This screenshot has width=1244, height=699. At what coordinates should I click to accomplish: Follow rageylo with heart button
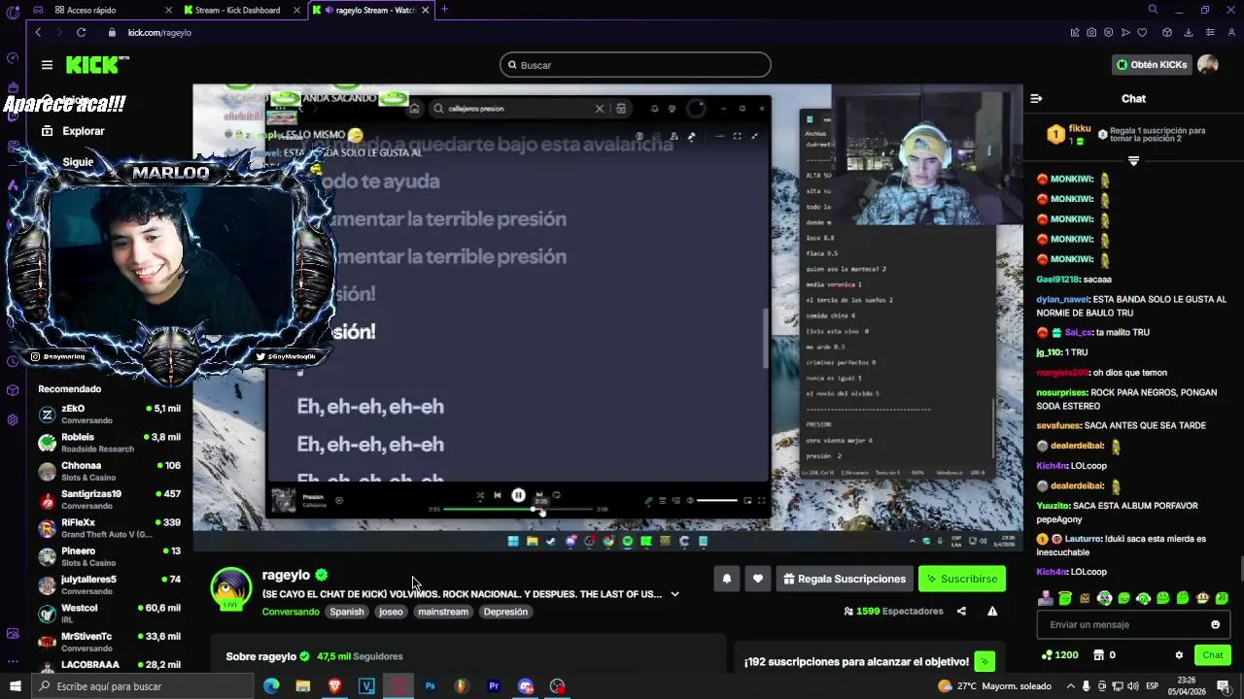pyautogui.click(x=758, y=579)
